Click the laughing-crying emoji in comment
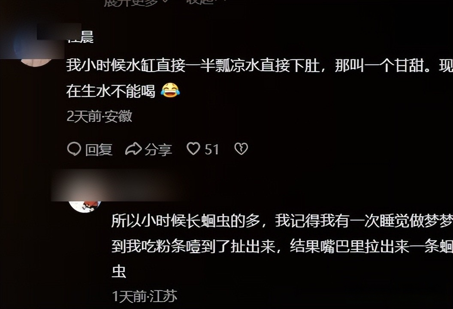Viewport: 453px width, 309px height. tap(170, 90)
